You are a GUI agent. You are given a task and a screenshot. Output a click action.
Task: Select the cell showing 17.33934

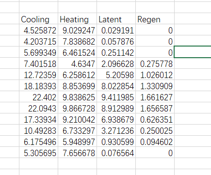click(38, 119)
